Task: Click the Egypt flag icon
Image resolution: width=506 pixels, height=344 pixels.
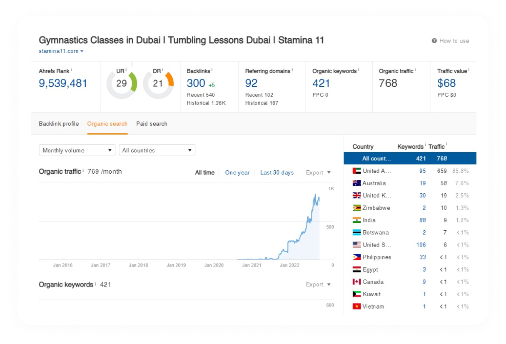Action: (356, 269)
